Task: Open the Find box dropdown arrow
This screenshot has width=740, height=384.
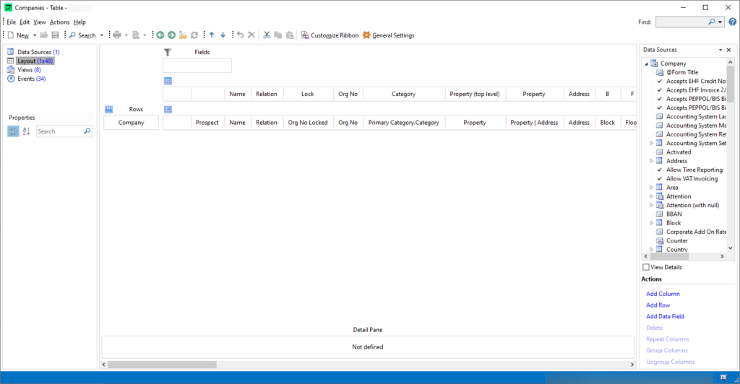Action: [720, 22]
